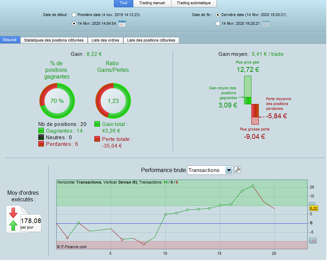Click the 8,22 yellow value label

click(314, 208)
